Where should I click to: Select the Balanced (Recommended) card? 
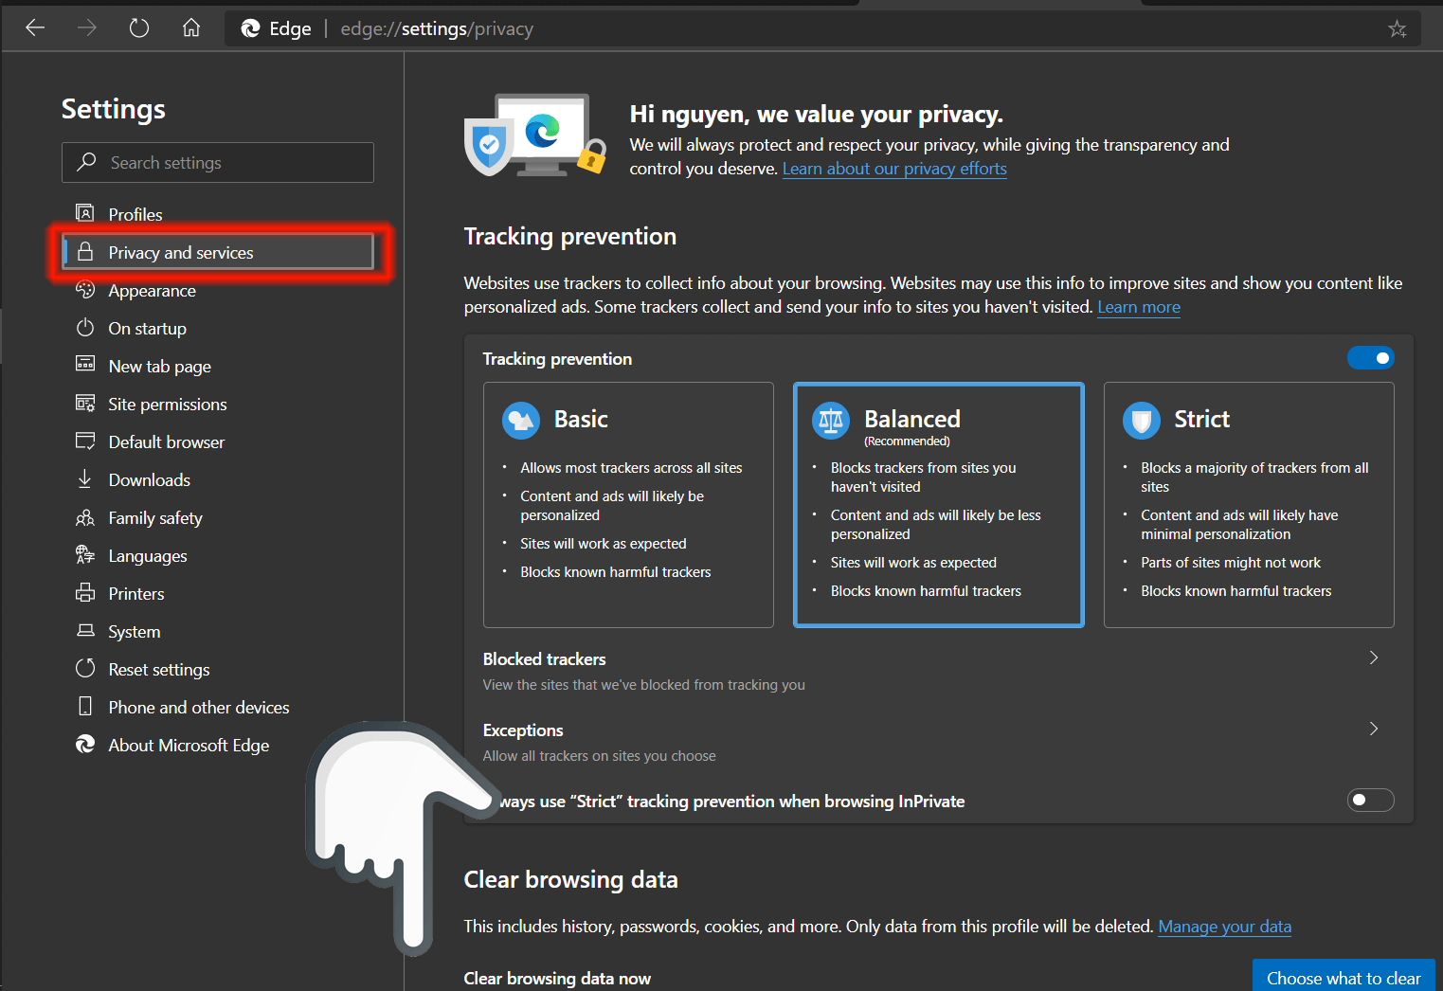tap(939, 505)
